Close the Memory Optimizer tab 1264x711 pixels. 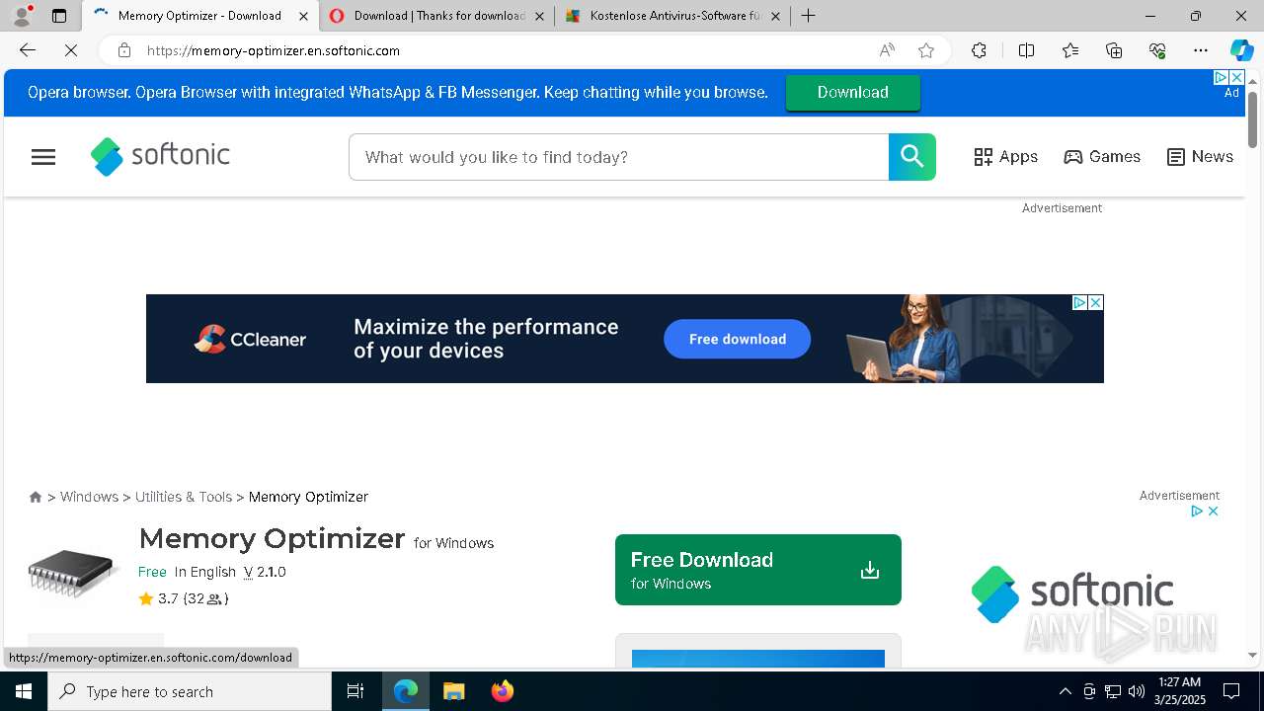[303, 16]
